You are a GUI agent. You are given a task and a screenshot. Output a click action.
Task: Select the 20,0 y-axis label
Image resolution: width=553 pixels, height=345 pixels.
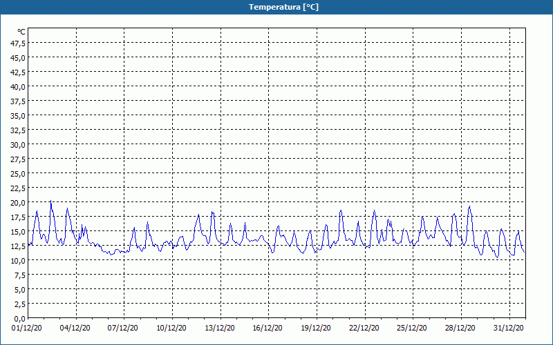click(19, 202)
